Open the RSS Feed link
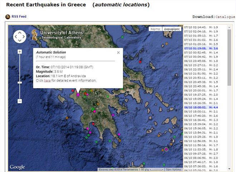 pos(19,16)
